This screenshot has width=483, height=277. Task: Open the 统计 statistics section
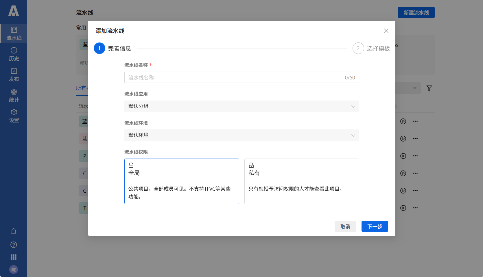(14, 96)
